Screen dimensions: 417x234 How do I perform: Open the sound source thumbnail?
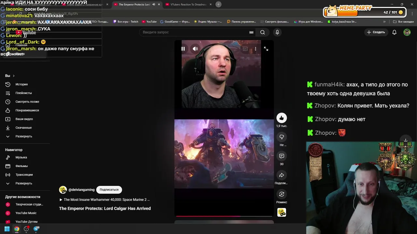coord(282,213)
